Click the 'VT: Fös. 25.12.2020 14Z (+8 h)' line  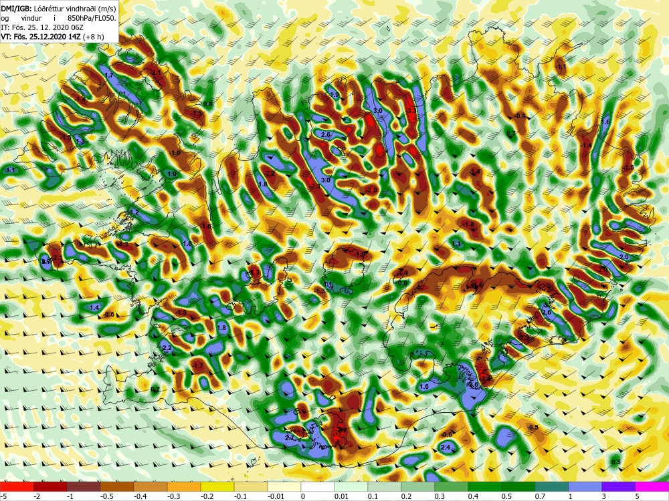point(52,37)
